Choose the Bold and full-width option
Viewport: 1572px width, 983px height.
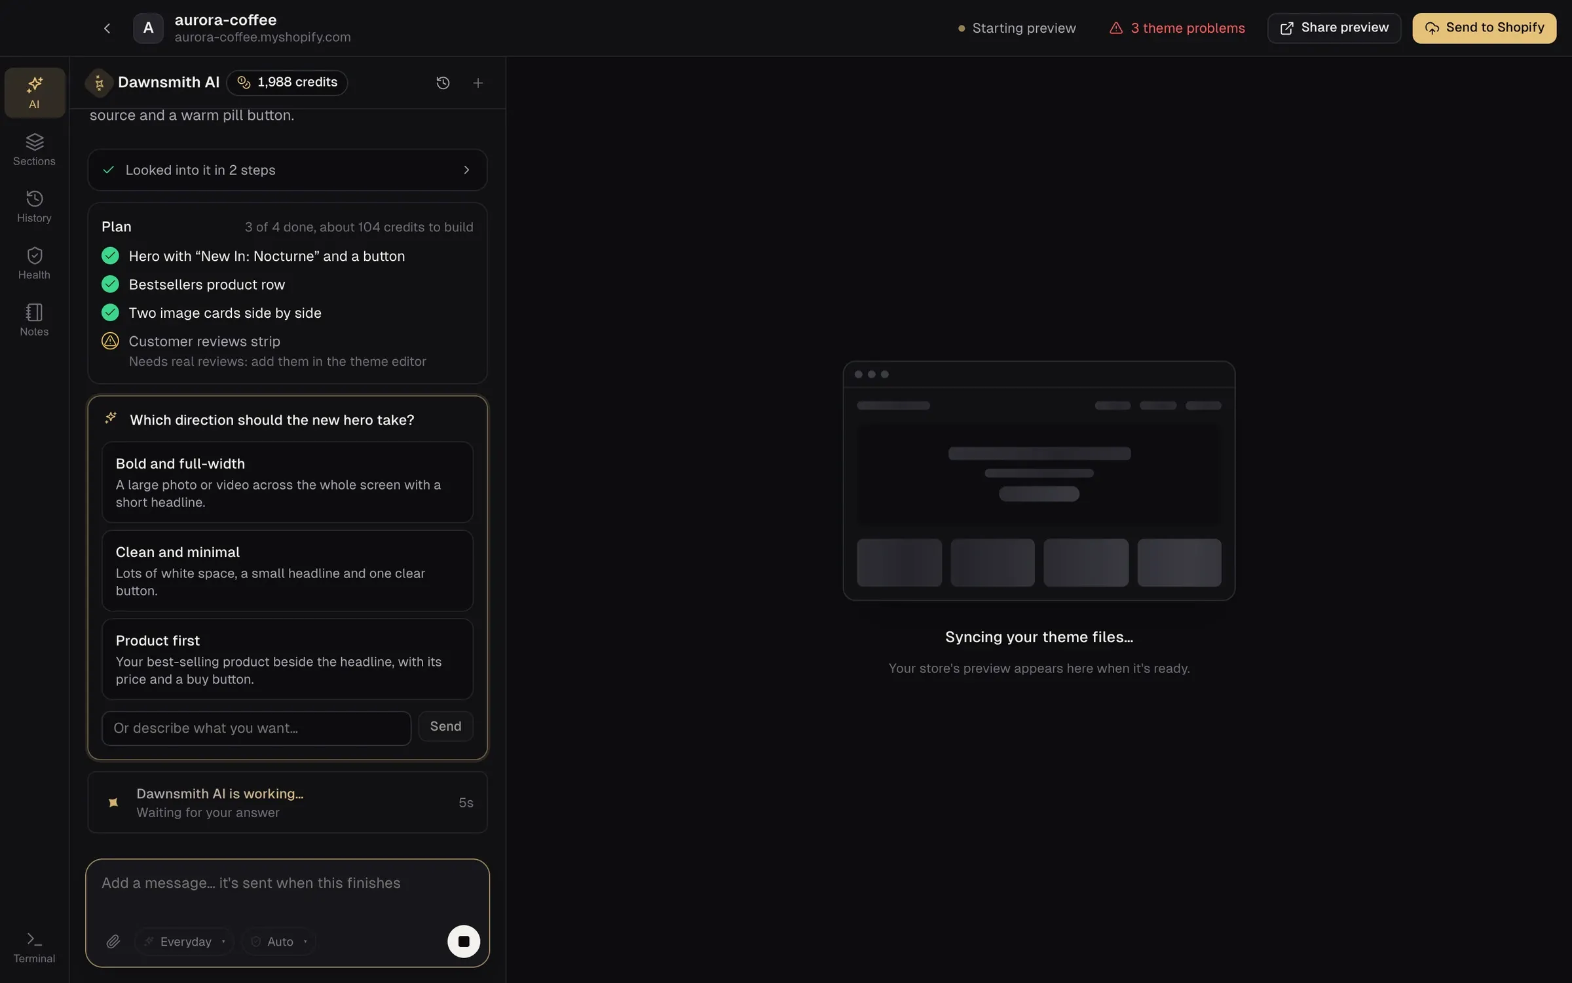tap(287, 482)
